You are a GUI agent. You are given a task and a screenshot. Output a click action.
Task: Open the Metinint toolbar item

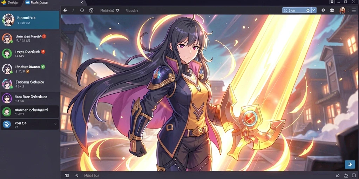coord(107,10)
